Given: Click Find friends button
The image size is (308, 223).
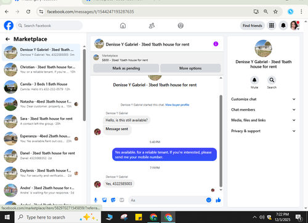Looking at the screenshot, I should click(253, 26).
